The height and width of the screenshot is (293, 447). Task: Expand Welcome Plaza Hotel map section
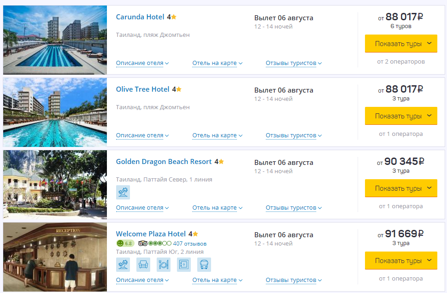tap(217, 280)
